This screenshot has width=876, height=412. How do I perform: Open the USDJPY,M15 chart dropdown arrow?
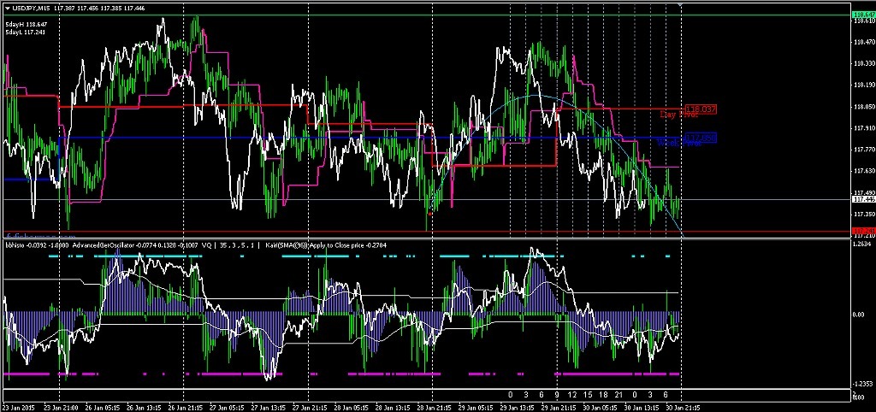tap(8, 8)
